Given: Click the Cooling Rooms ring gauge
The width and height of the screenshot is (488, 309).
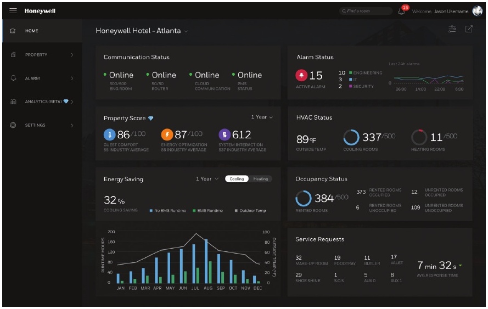Looking at the screenshot, I should [x=351, y=137].
